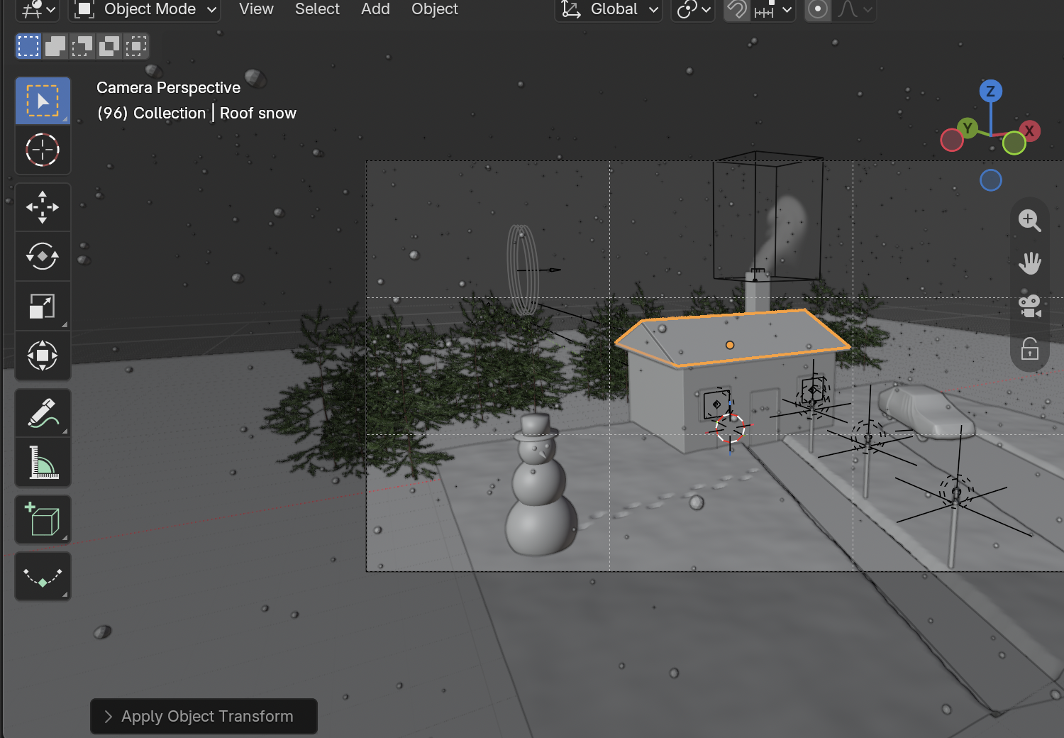This screenshot has width=1064, height=738.
Task: Open the proportional falloff dropdown
Action: pyautogui.click(x=854, y=10)
